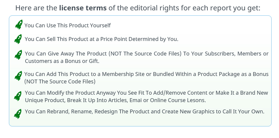Click rocket icon beside 'Add This Product to a Membership Site'

click(x=18, y=76)
